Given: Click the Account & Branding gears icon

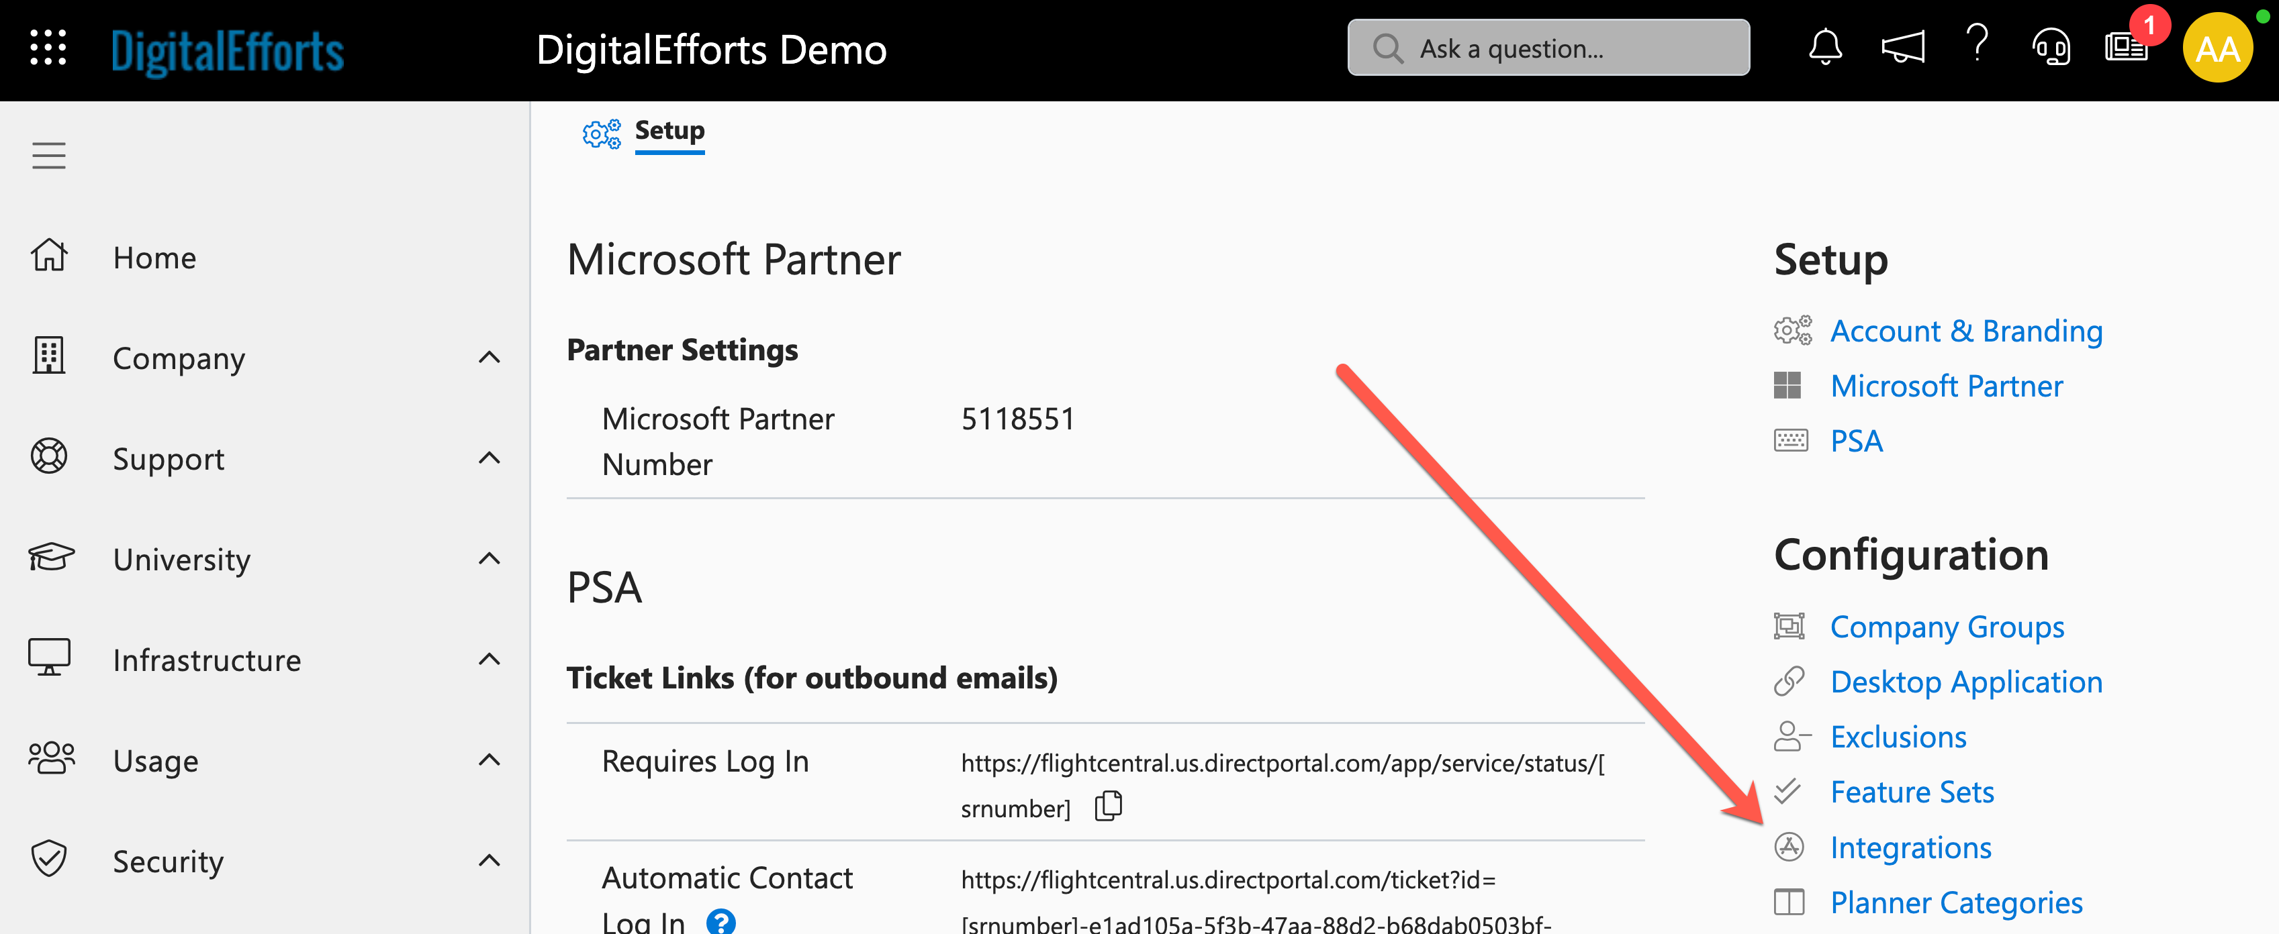Looking at the screenshot, I should click(x=1792, y=331).
